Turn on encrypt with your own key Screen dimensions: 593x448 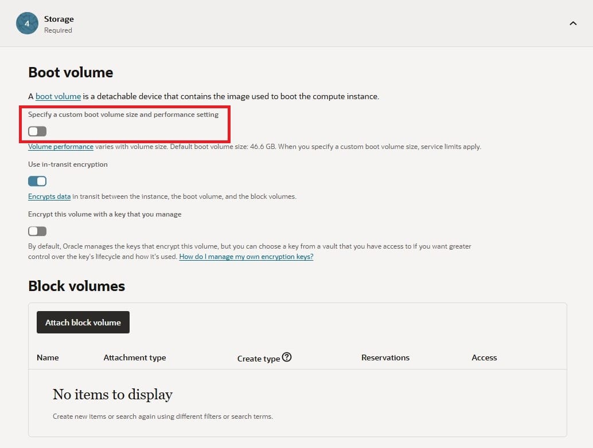click(37, 231)
